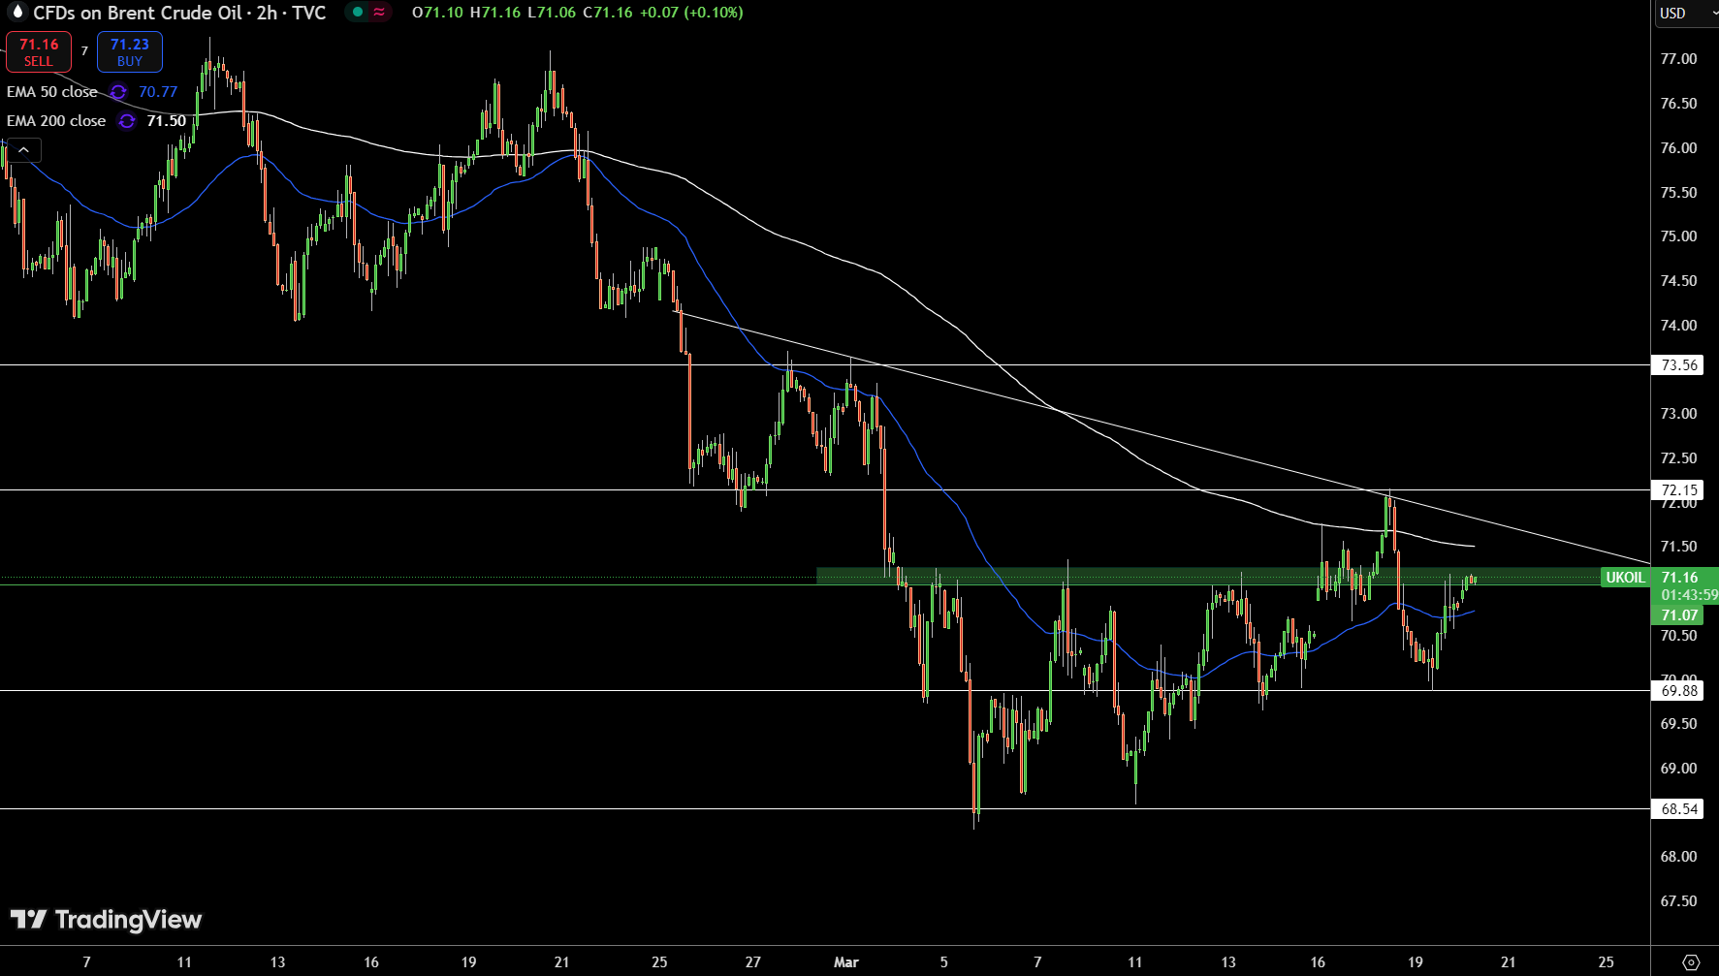Click the 76.50 price scale label

(x=1678, y=104)
